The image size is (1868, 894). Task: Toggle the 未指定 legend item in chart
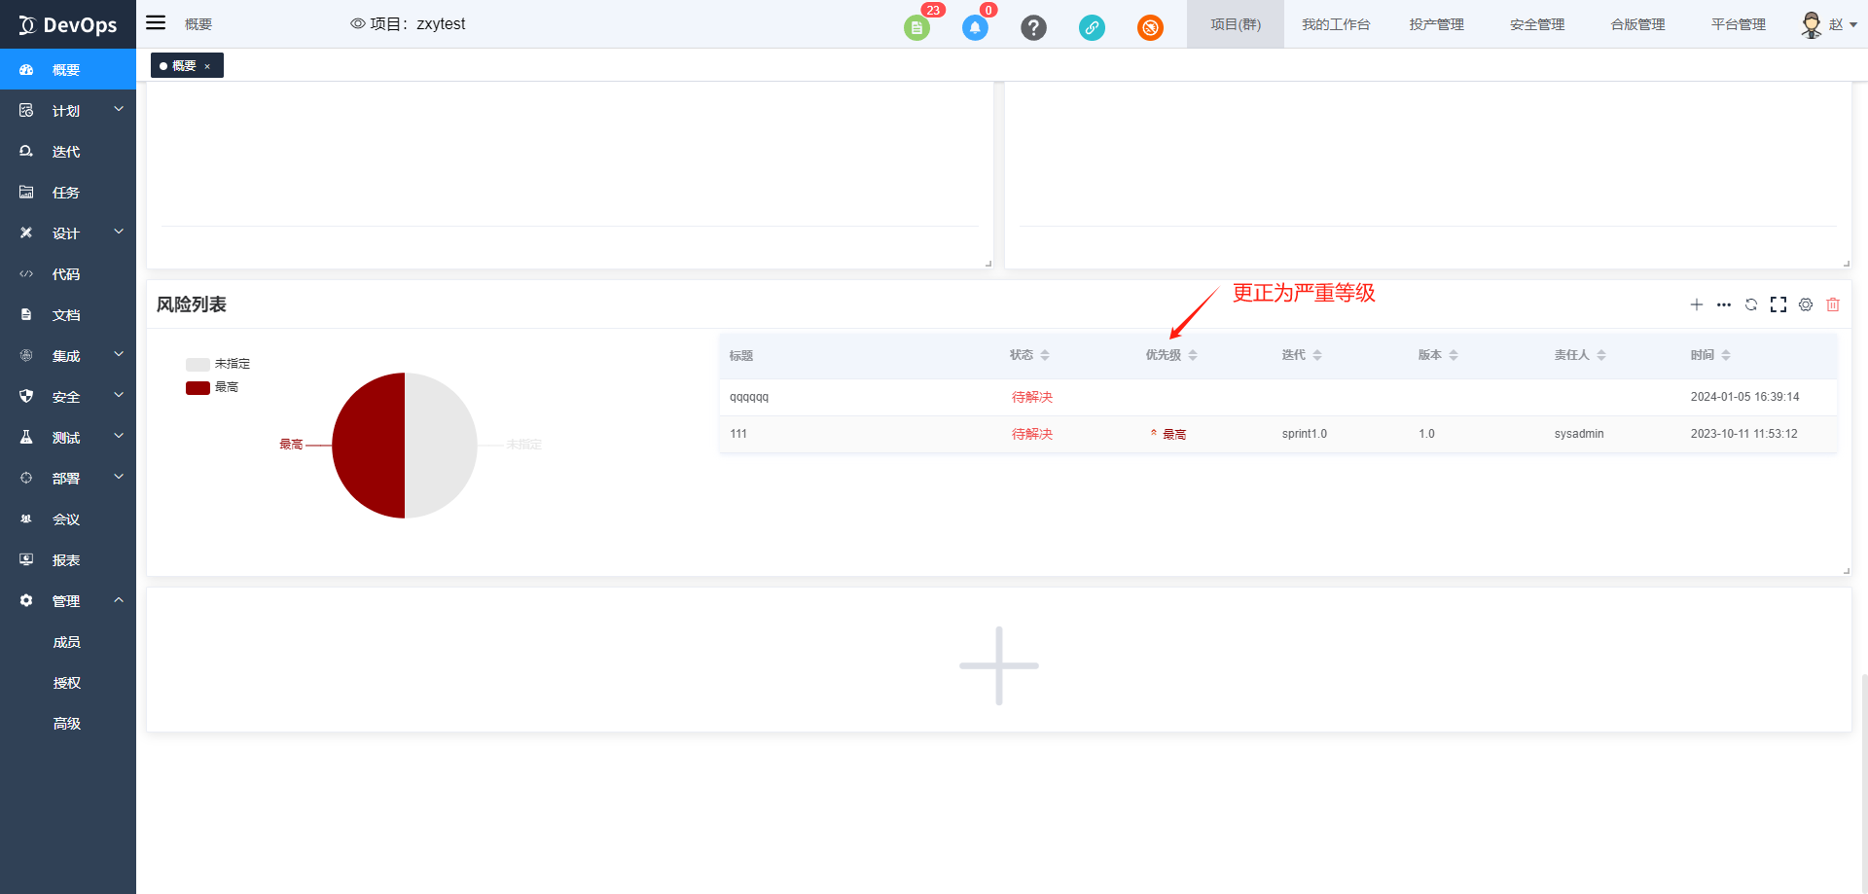(x=218, y=364)
